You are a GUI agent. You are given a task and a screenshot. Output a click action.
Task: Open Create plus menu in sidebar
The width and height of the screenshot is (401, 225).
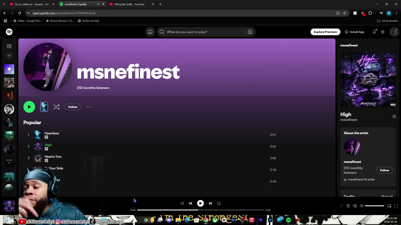(x=9, y=56)
